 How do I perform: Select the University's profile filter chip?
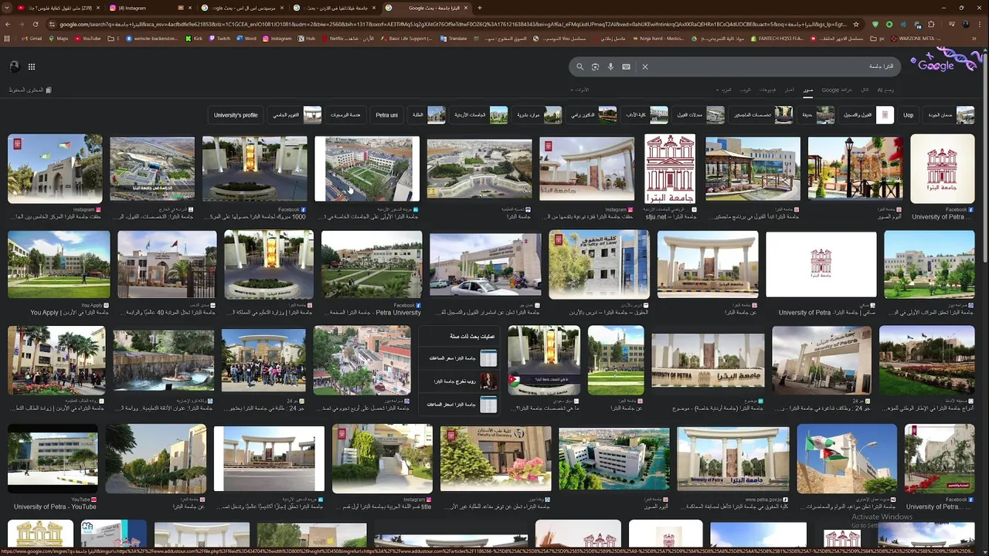pos(236,115)
